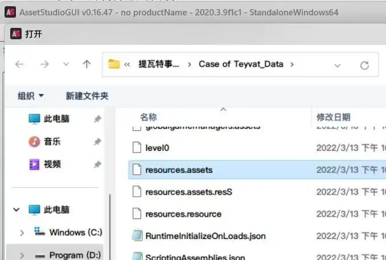
Task: Expand the Windows (C:) drive
Action: (x=22, y=232)
